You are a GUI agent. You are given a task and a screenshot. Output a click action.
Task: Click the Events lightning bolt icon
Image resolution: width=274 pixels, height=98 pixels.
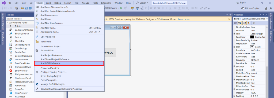point(249,23)
